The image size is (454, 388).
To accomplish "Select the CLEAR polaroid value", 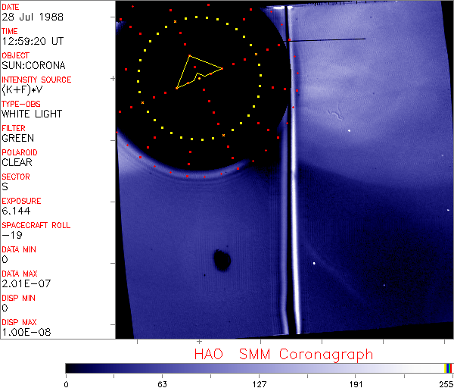I will (x=17, y=162).
